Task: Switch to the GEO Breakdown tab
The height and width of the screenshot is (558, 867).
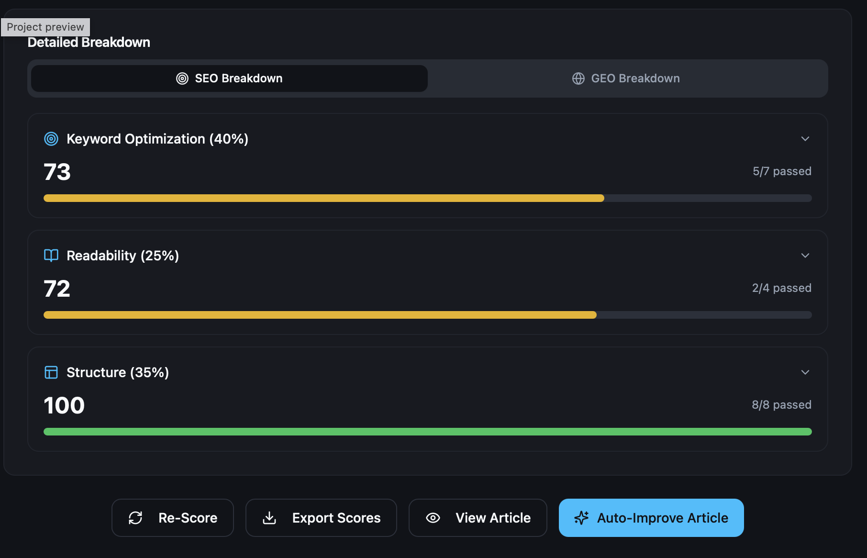Action: [626, 78]
